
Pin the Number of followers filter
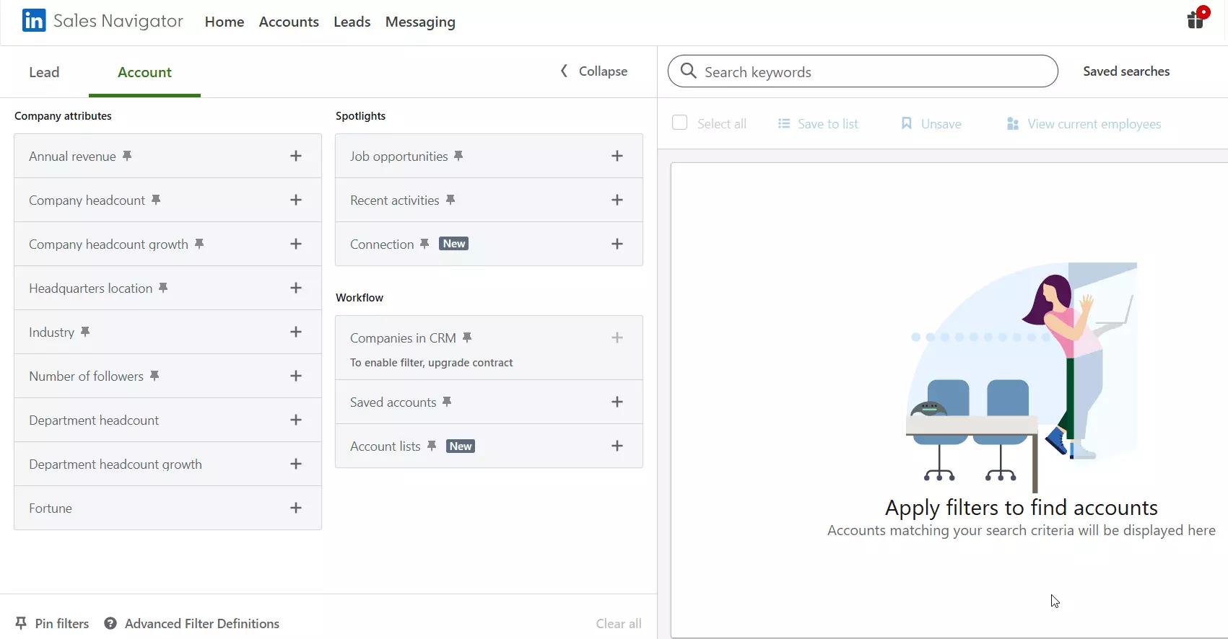(154, 376)
